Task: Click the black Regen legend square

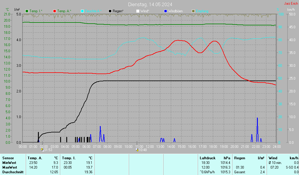Action: (110, 11)
